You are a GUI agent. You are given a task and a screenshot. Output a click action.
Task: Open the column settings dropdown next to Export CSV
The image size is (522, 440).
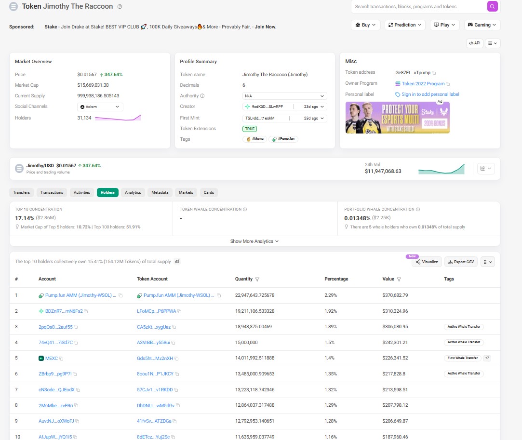tap(487, 262)
